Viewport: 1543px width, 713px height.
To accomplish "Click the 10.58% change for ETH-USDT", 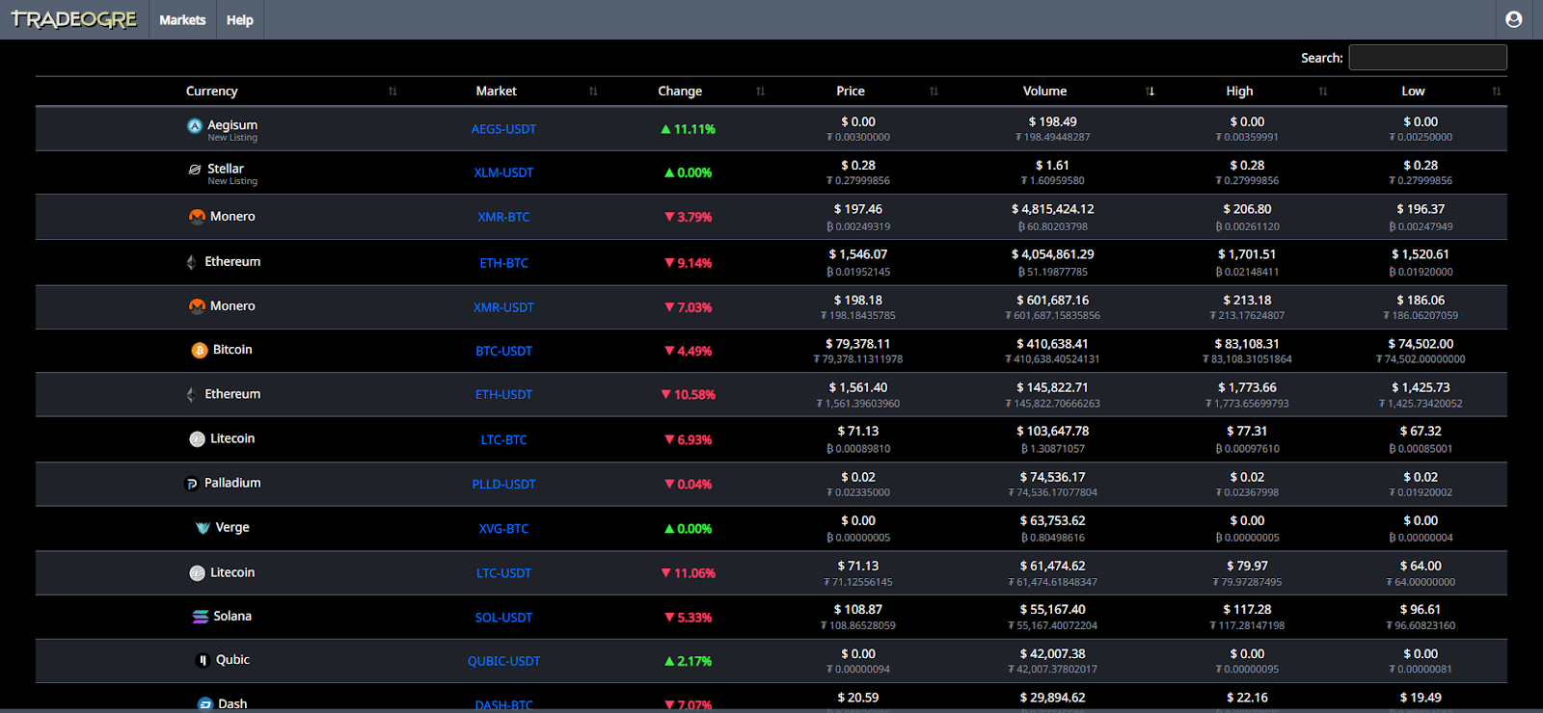I will (688, 394).
